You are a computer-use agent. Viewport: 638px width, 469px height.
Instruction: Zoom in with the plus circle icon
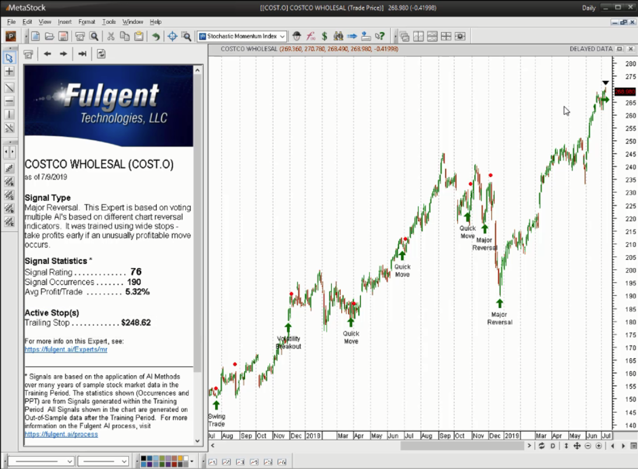[x=598, y=446]
